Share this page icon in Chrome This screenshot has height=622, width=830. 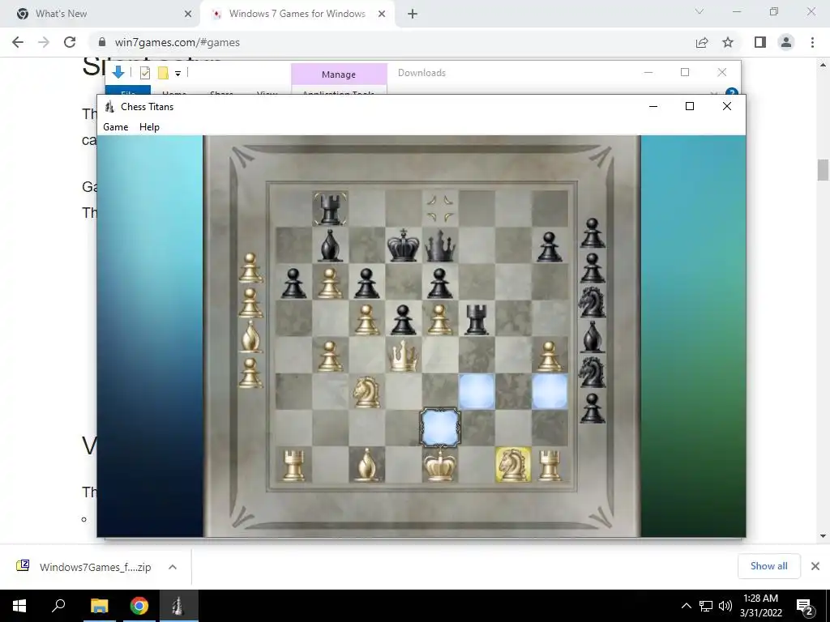point(702,42)
